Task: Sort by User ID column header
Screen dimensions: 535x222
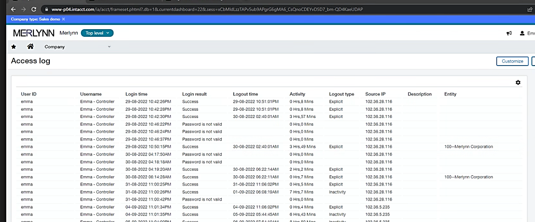Action: point(29,94)
